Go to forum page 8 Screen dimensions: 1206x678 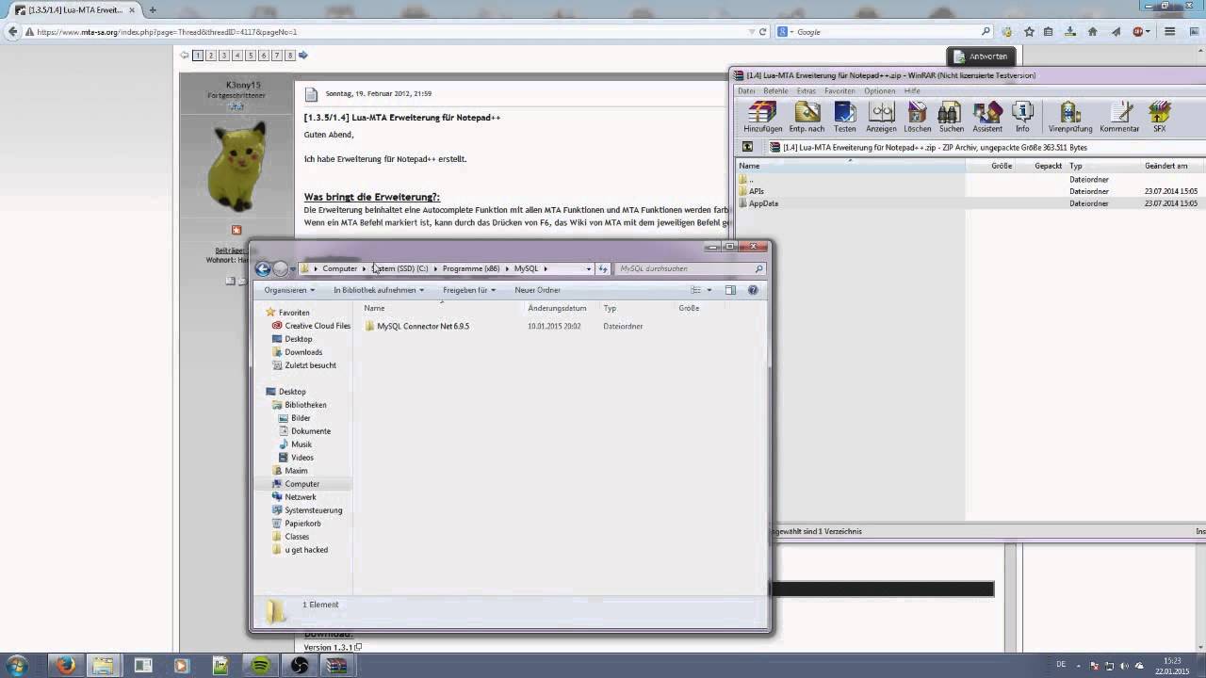tap(290, 56)
